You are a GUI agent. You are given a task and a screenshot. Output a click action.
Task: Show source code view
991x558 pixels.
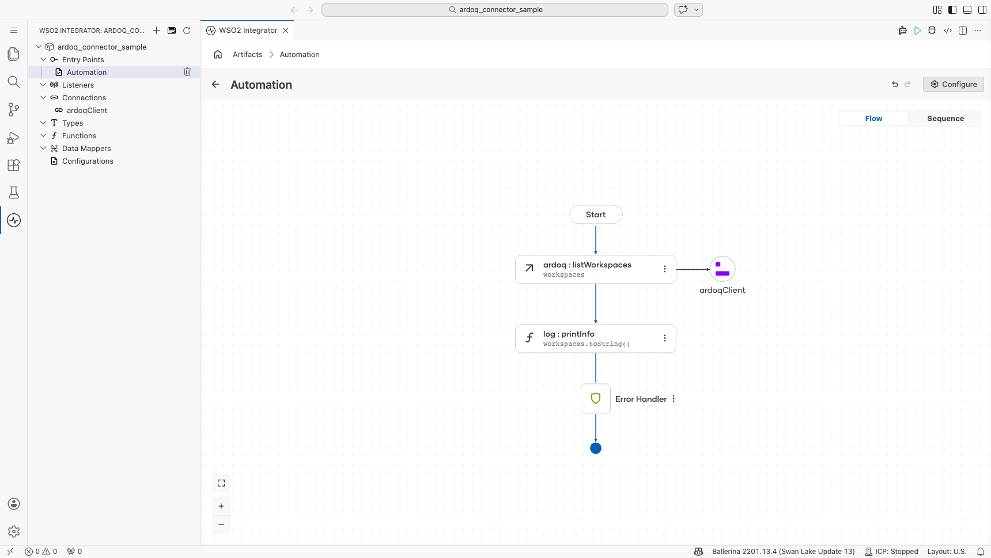[x=948, y=31]
